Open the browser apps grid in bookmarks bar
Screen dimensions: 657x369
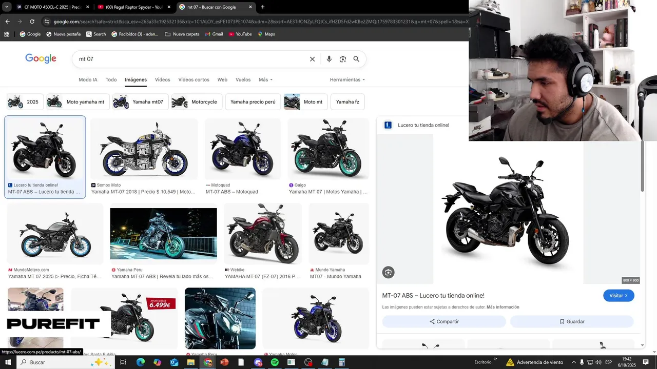click(7, 34)
